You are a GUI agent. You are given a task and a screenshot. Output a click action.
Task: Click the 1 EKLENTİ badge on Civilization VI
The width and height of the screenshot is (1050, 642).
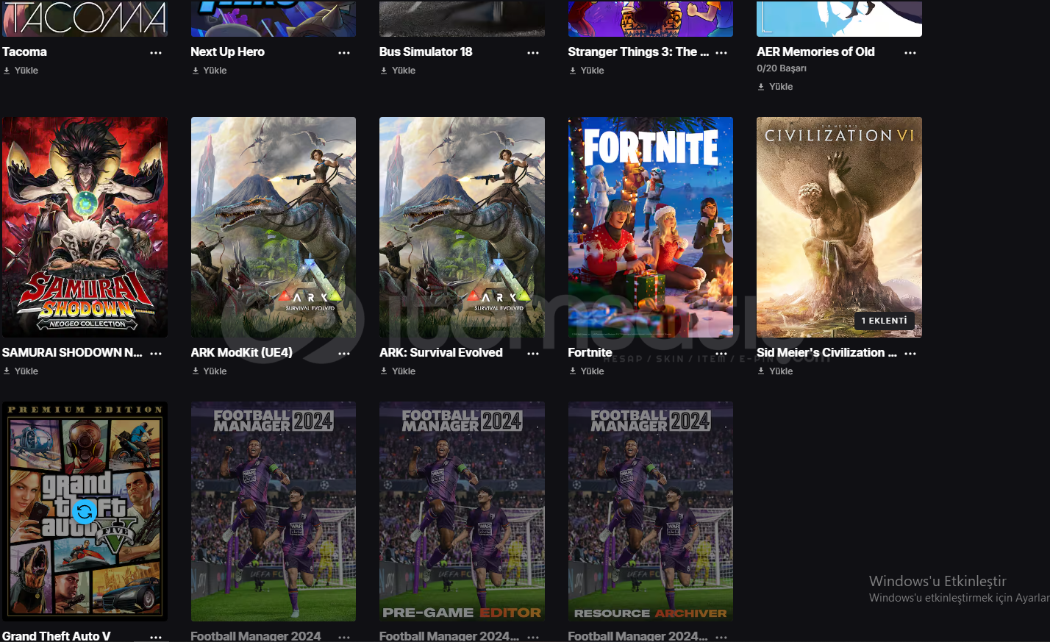(884, 321)
